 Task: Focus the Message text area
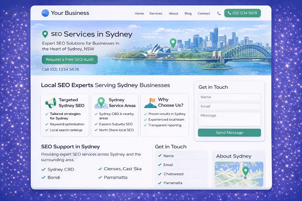(229, 119)
